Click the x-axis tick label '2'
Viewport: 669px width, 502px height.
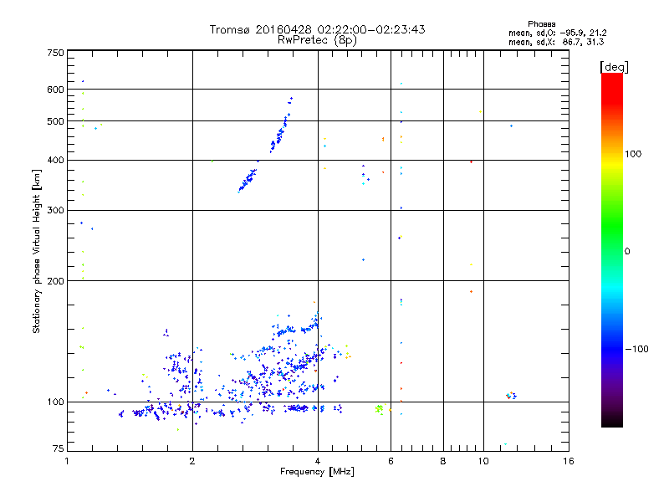coord(192,461)
